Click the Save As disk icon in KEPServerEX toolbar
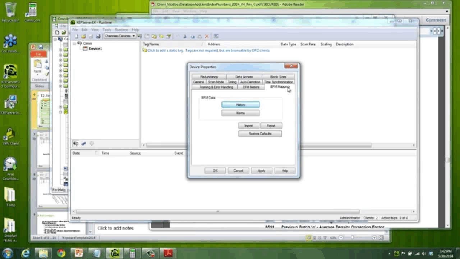This screenshot has width=460, height=259. click(x=98, y=36)
